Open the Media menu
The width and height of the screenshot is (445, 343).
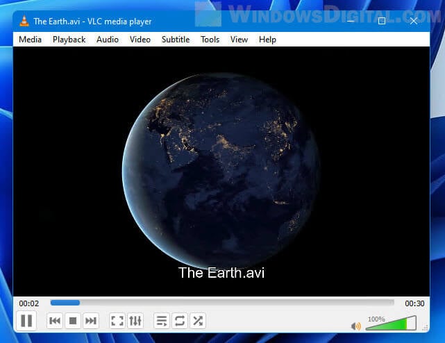[30, 40]
